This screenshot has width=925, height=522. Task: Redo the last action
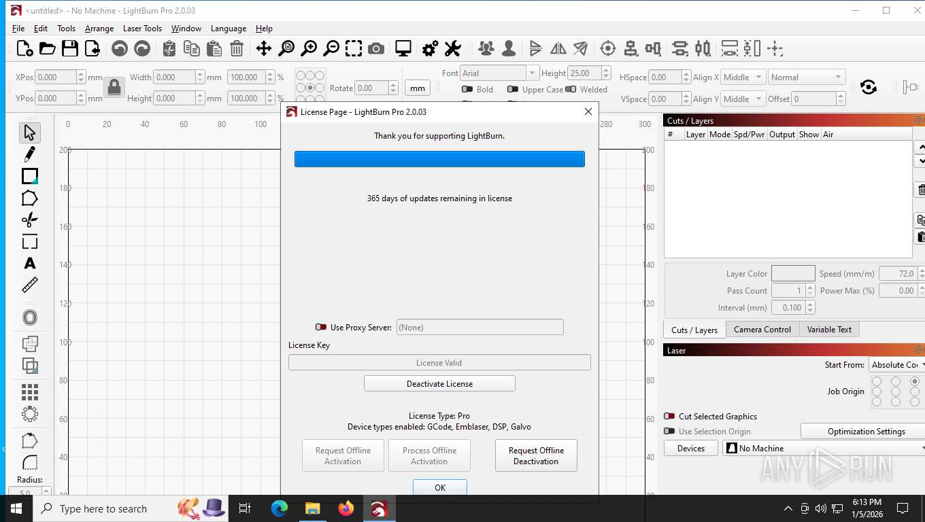[142, 48]
